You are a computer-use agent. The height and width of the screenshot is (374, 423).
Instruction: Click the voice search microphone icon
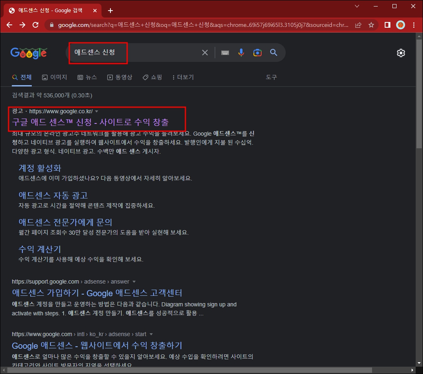241,52
